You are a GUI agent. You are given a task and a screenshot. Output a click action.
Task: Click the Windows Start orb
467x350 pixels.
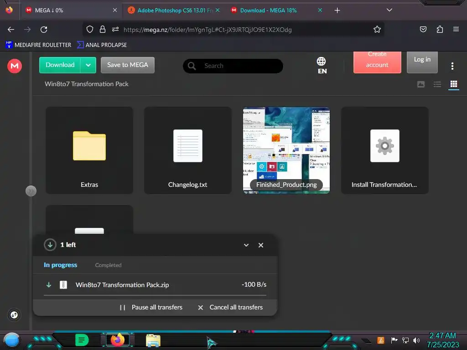(x=12, y=340)
